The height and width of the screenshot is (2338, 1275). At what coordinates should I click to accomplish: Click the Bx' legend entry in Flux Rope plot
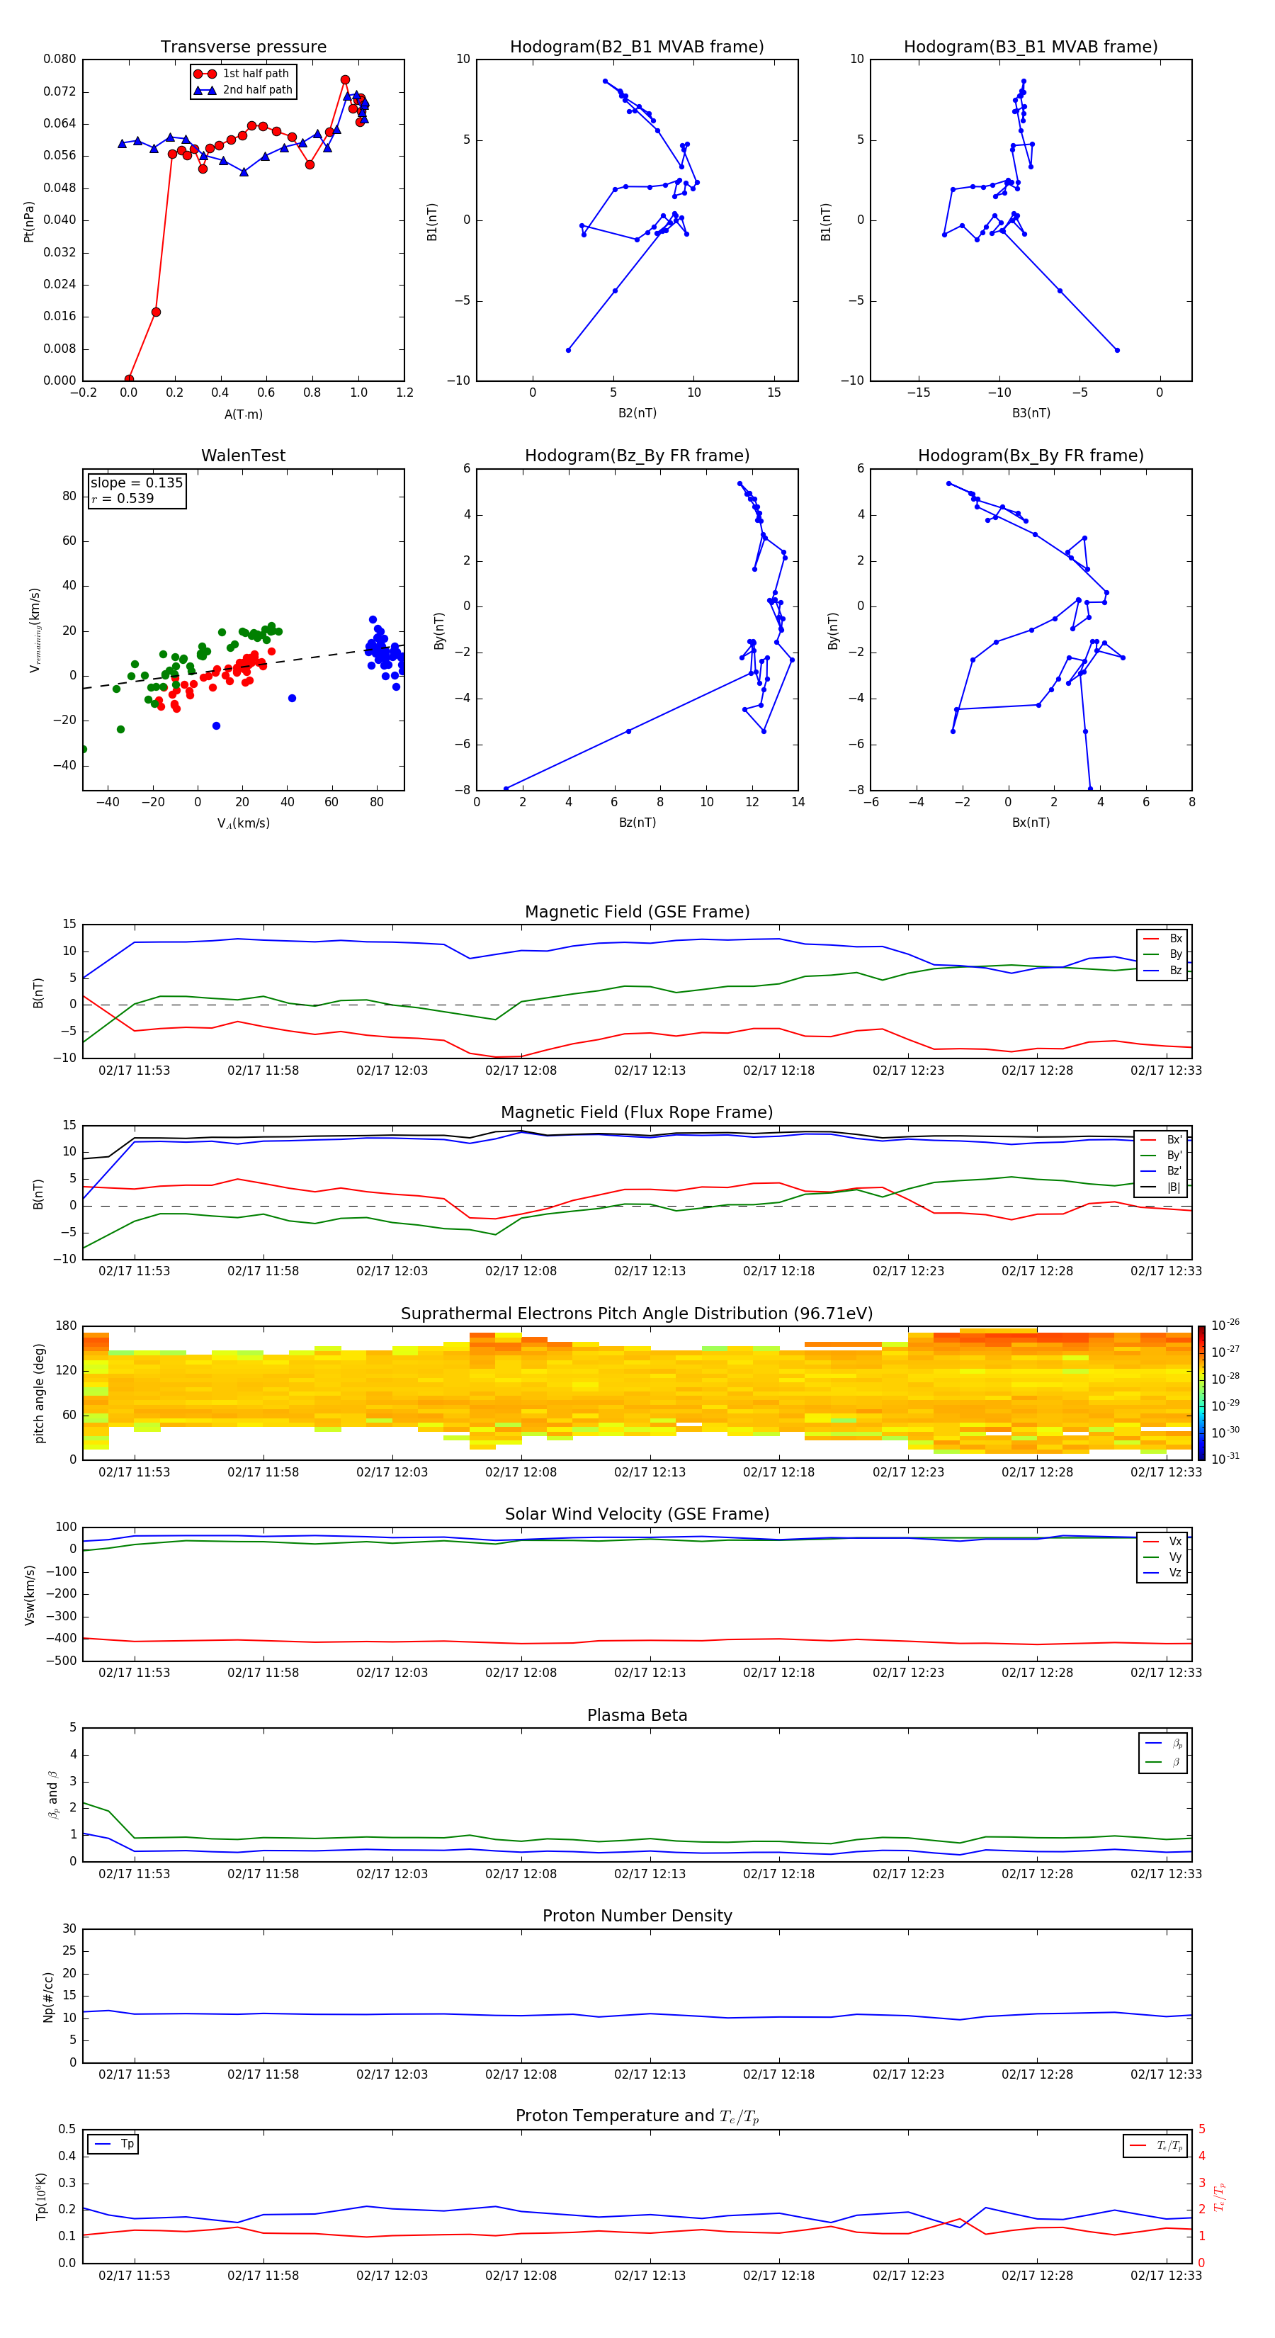[x=1162, y=1140]
